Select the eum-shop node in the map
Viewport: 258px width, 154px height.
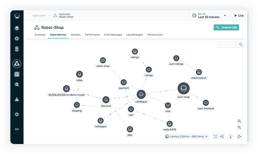click(x=183, y=89)
